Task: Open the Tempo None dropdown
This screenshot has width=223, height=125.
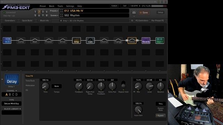Action: [x=56, y=86]
